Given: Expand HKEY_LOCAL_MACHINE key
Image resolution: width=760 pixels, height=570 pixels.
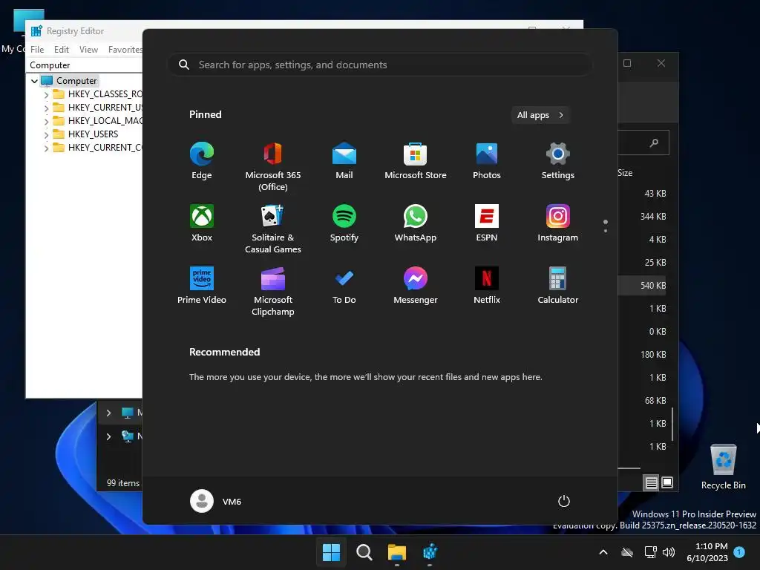Looking at the screenshot, I should point(46,121).
